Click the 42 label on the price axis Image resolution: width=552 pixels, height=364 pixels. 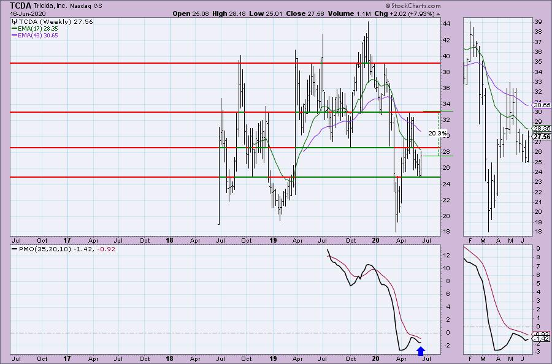(446, 40)
